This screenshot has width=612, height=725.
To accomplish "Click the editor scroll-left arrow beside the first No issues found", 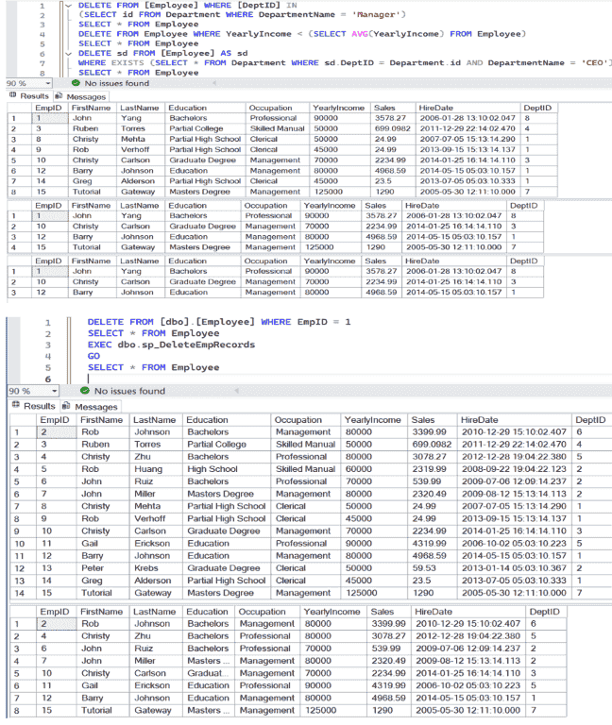I will [x=214, y=83].
